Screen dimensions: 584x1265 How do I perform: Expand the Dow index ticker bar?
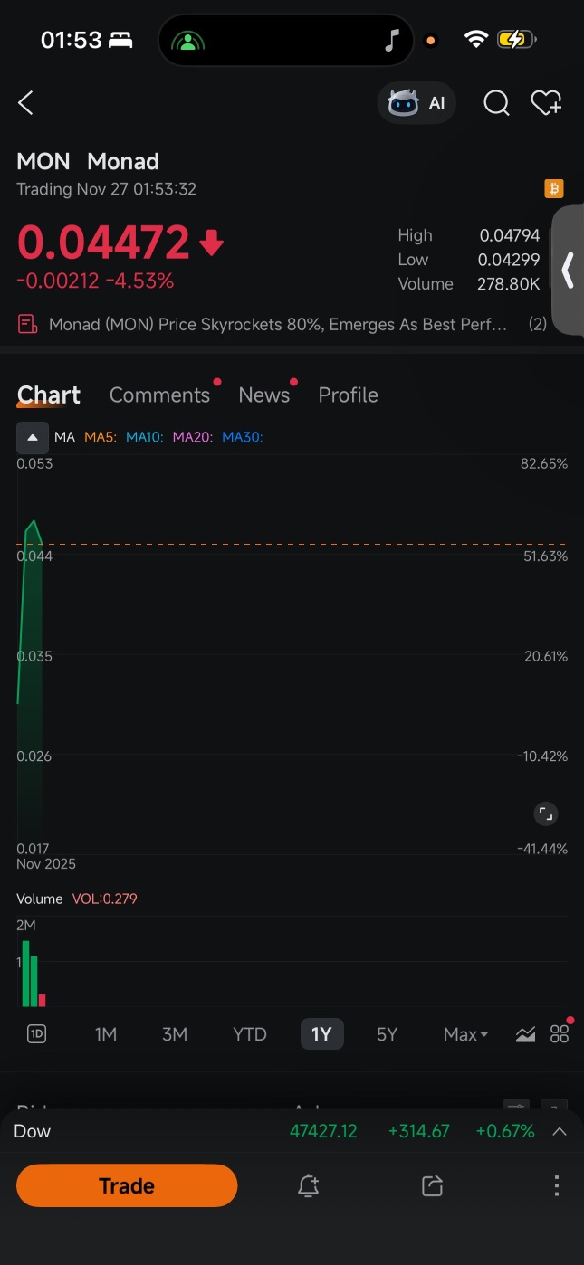pyautogui.click(x=560, y=1131)
